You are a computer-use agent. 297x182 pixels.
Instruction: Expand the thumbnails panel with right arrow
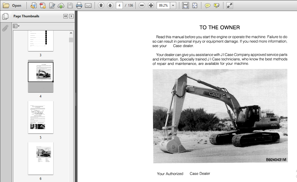point(71,16)
